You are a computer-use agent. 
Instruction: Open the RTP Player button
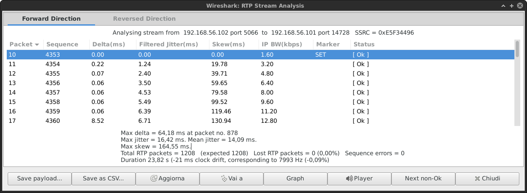(359, 179)
